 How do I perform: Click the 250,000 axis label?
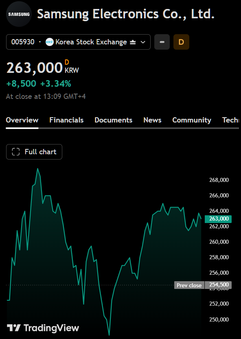(219, 319)
